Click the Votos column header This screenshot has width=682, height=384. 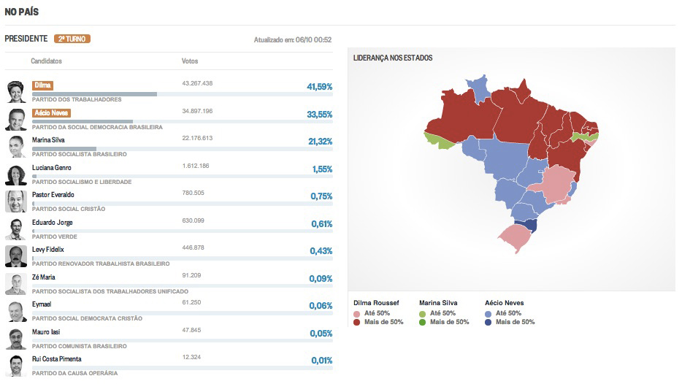click(x=189, y=61)
